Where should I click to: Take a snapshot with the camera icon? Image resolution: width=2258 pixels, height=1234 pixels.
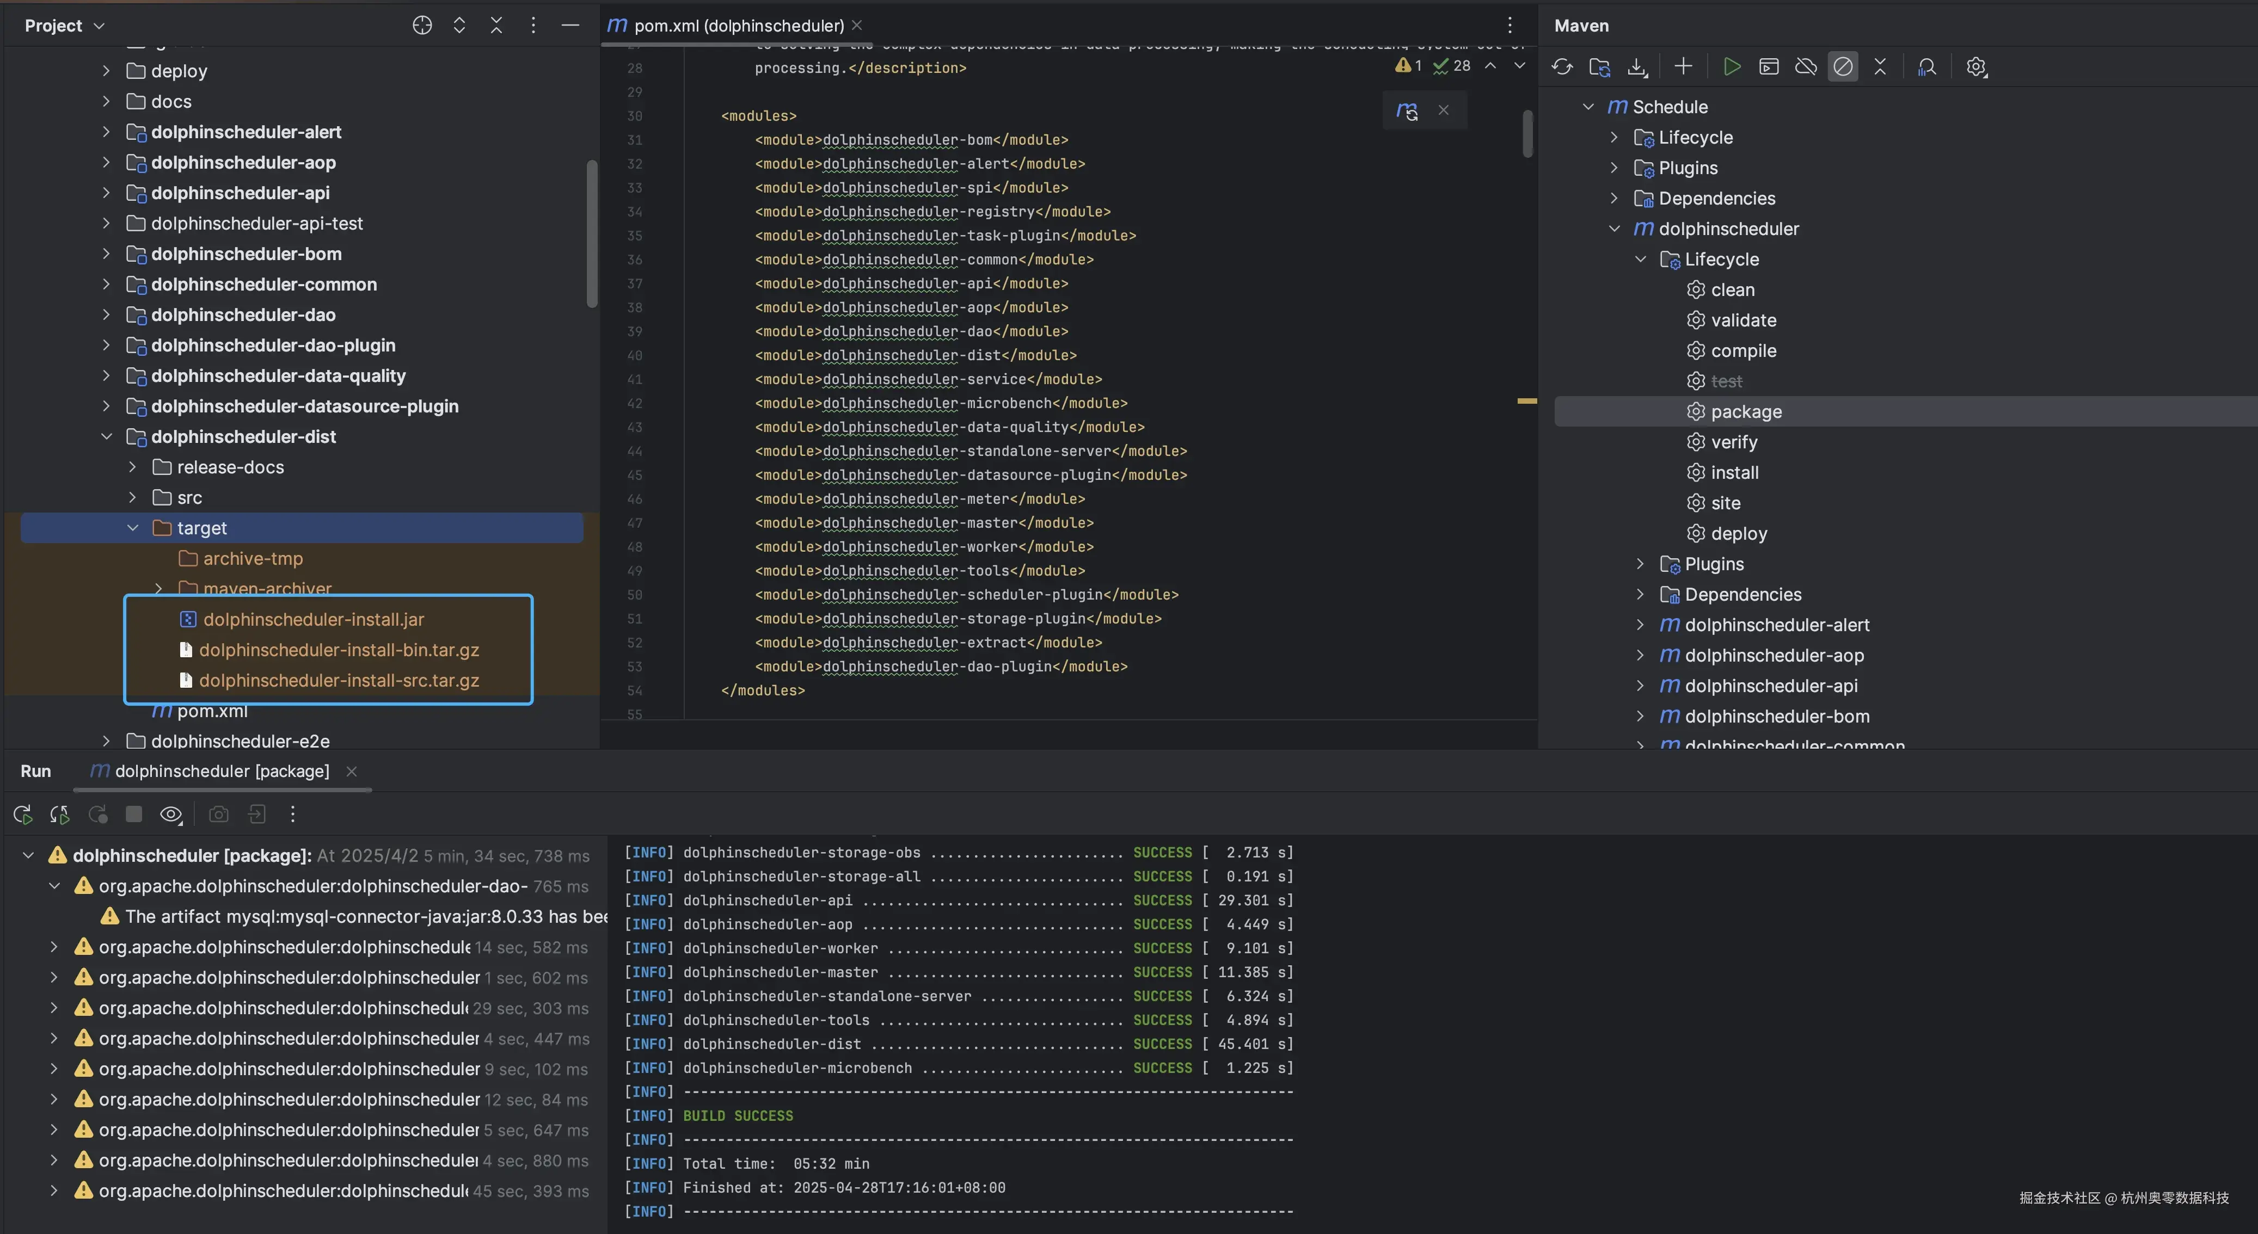[x=218, y=813]
